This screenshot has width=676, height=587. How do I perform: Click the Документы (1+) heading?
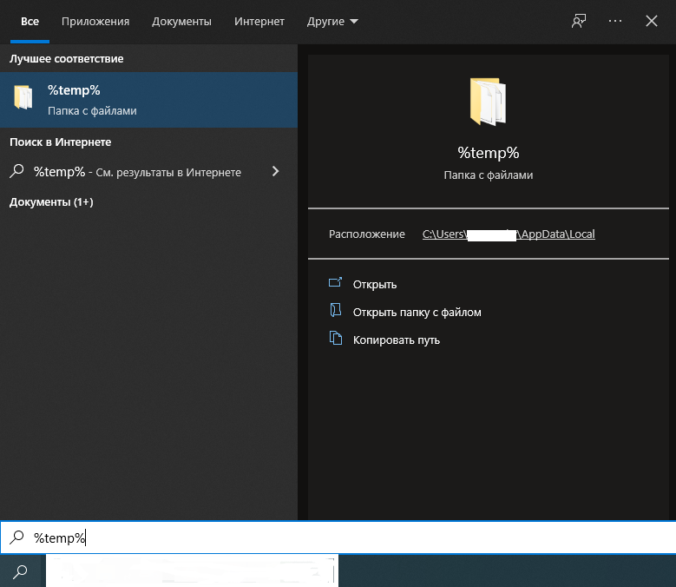(51, 201)
